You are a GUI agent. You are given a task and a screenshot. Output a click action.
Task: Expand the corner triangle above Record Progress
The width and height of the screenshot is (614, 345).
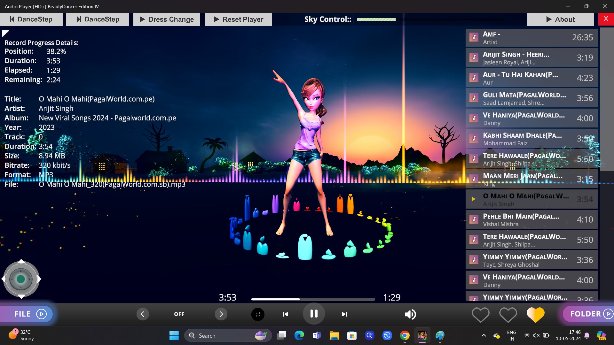point(5,33)
